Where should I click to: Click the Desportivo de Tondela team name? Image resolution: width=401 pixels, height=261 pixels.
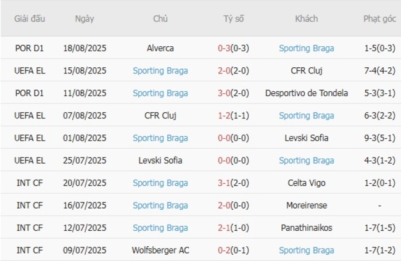pos(307,93)
